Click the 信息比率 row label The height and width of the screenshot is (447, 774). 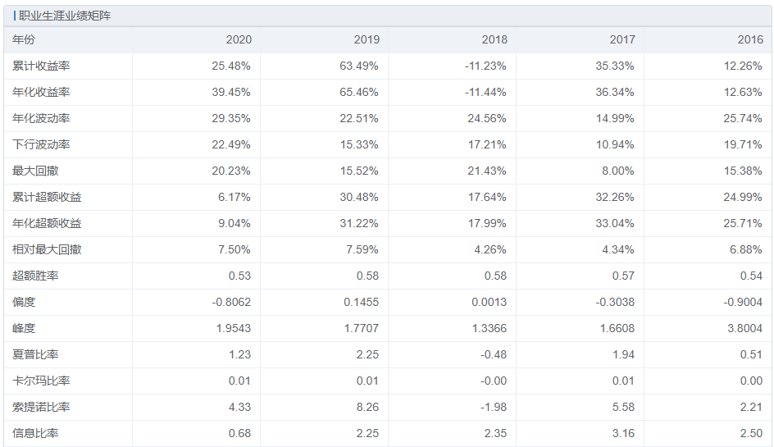coord(35,433)
